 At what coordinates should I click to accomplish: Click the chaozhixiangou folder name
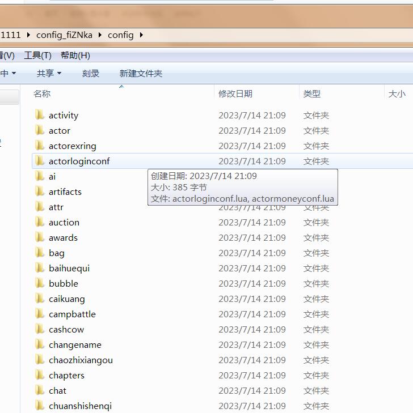click(x=81, y=360)
